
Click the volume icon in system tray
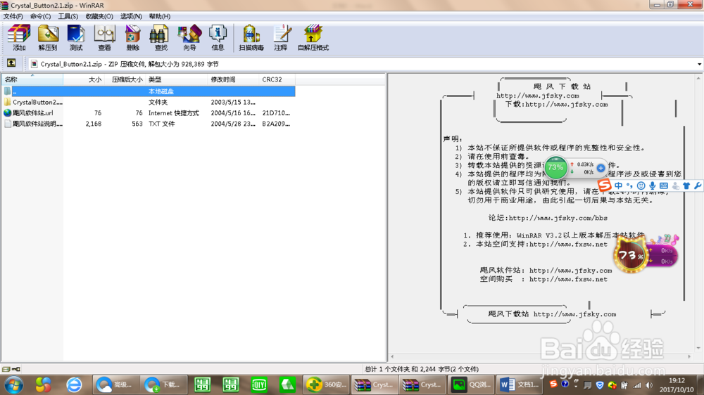(x=649, y=385)
